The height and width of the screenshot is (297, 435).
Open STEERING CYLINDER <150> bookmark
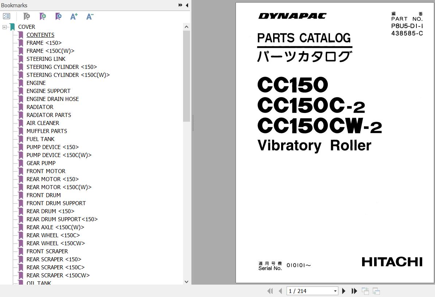click(x=62, y=67)
